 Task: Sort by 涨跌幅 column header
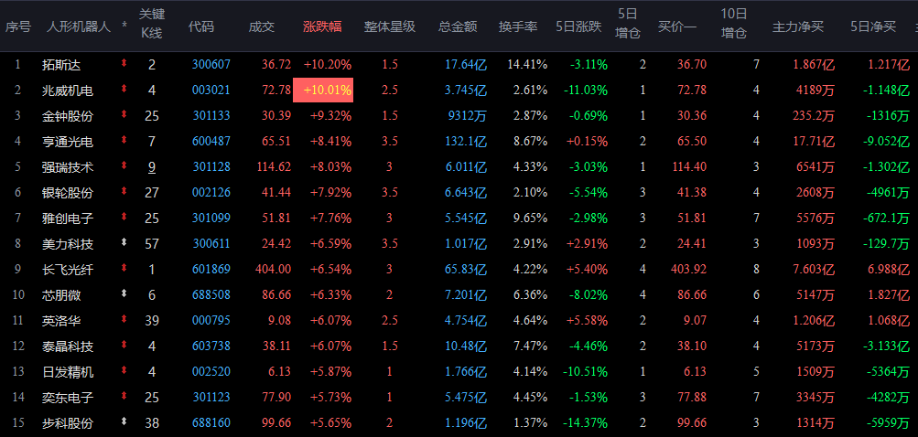click(x=322, y=27)
